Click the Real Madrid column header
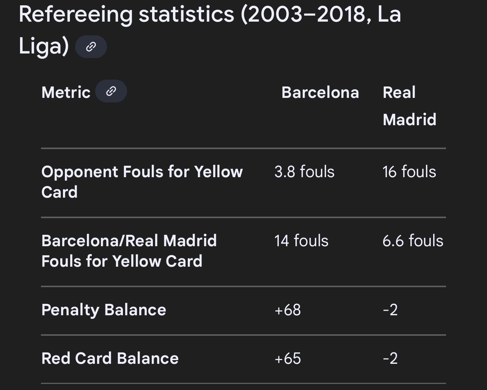 tap(409, 106)
